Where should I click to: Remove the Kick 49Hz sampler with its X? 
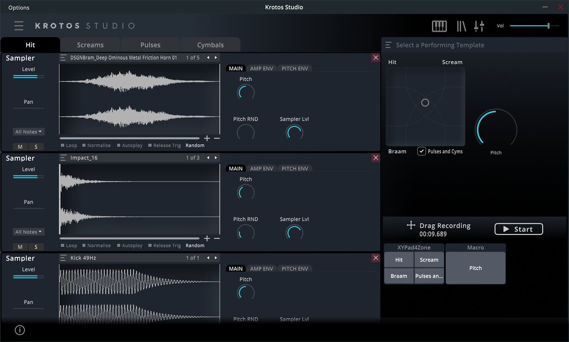tap(376, 258)
